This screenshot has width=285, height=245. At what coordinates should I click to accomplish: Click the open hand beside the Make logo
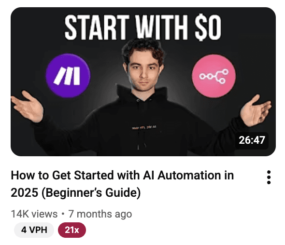[x=27, y=107]
